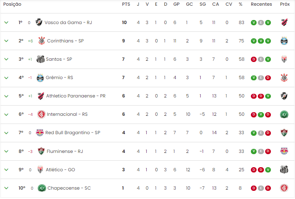Image resolution: width=295 pixels, height=199 pixels.
Task: Click the Atlético - GO team name
Action: coord(60,170)
